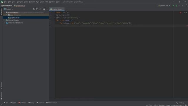This screenshot has width=188, height=106.
Task: Click the Stop process icon in toolbar
Action: [183, 6]
